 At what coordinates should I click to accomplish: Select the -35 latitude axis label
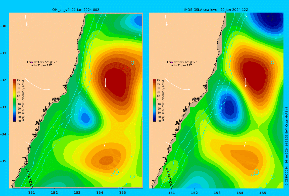[3, 161]
